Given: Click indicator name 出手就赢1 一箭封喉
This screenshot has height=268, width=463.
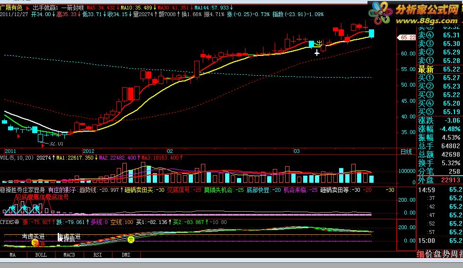Looking at the screenshot, I should point(59,8).
